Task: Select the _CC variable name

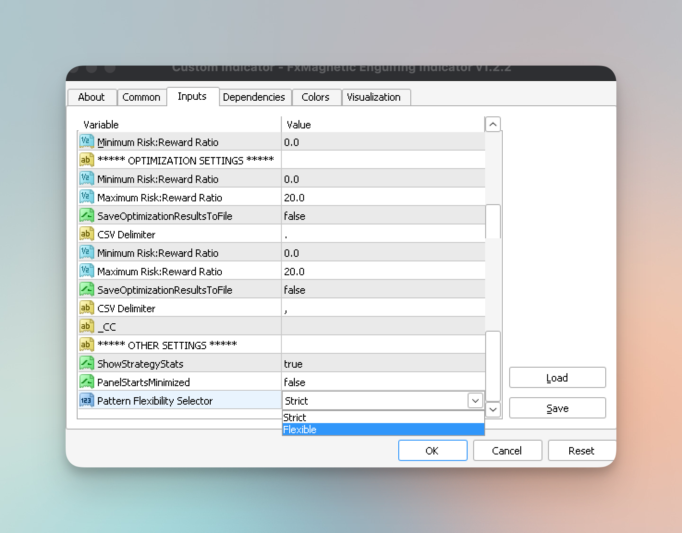Action: tap(107, 327)
